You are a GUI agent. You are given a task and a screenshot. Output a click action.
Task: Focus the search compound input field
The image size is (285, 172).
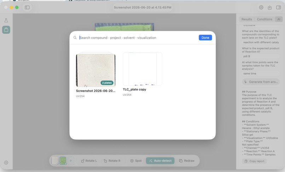pyautogui.click(x=138, y=38)
